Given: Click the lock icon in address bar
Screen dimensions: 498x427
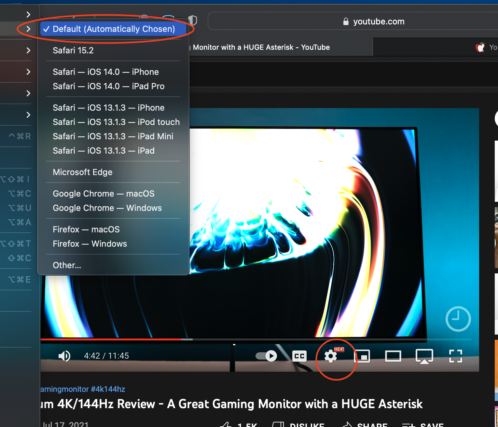Looking at the screenshot, I should (346, 21).
